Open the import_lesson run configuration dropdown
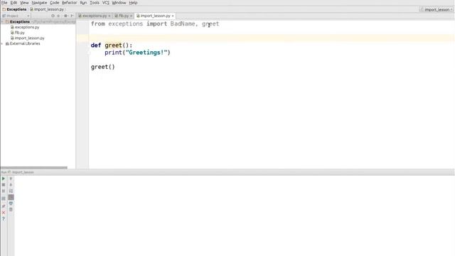This screenshot has width=455, height=256. [437, 9]
